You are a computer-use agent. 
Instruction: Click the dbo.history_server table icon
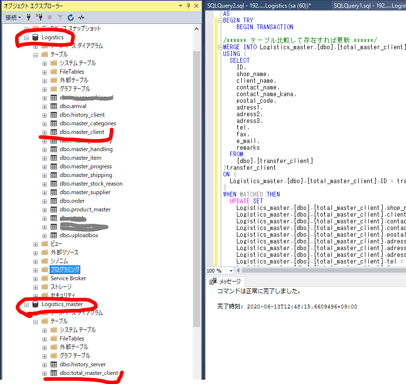[53, 364]
